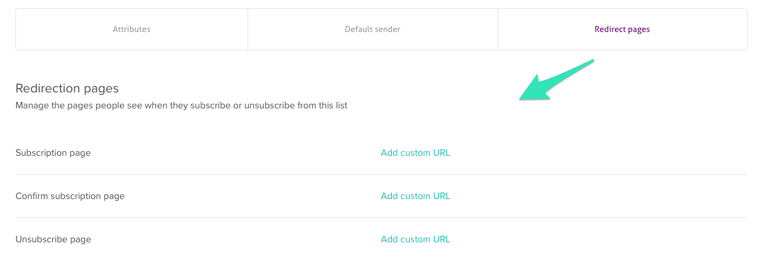Switch to the Default sender tab
Viewport: 763px width, 266px height.
coord(372,29)
